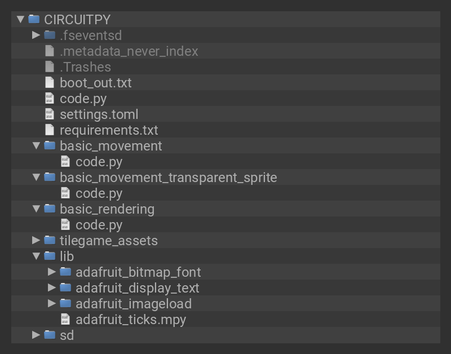The image size is (451, 354).
Task: Collapse the CIRCUITPY root folder
Action: click(20, 19)
